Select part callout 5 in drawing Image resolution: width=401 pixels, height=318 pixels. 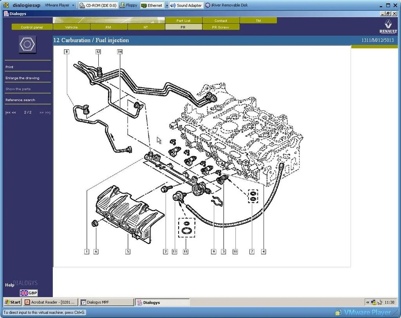tap(128, 251)
